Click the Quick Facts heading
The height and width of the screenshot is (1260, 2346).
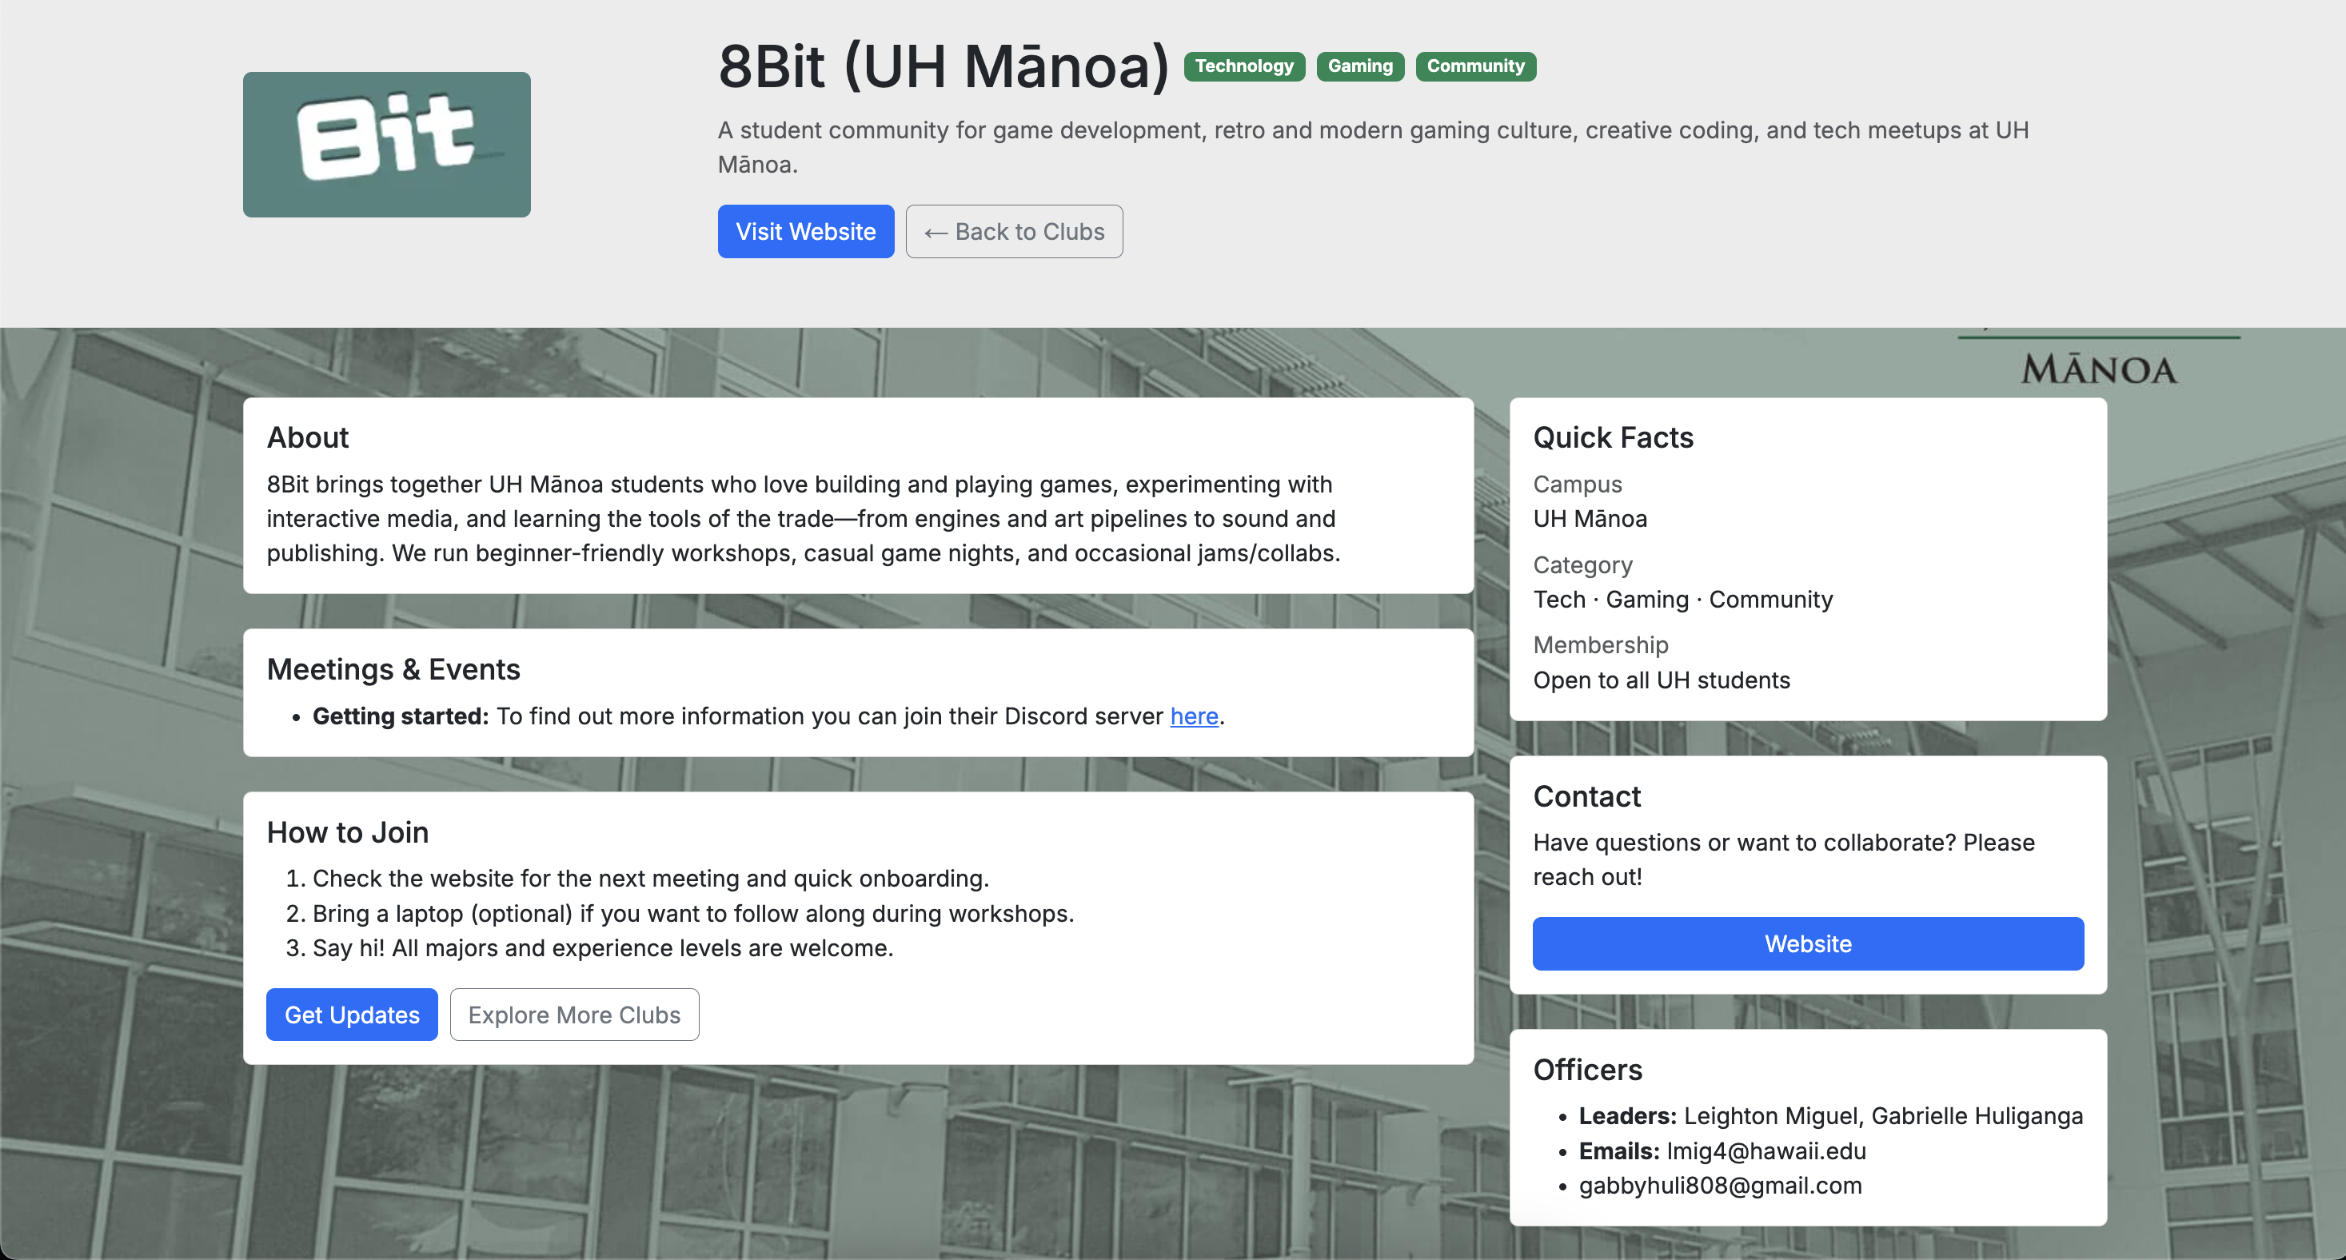pyautogui.click(x=1613, y=438)
